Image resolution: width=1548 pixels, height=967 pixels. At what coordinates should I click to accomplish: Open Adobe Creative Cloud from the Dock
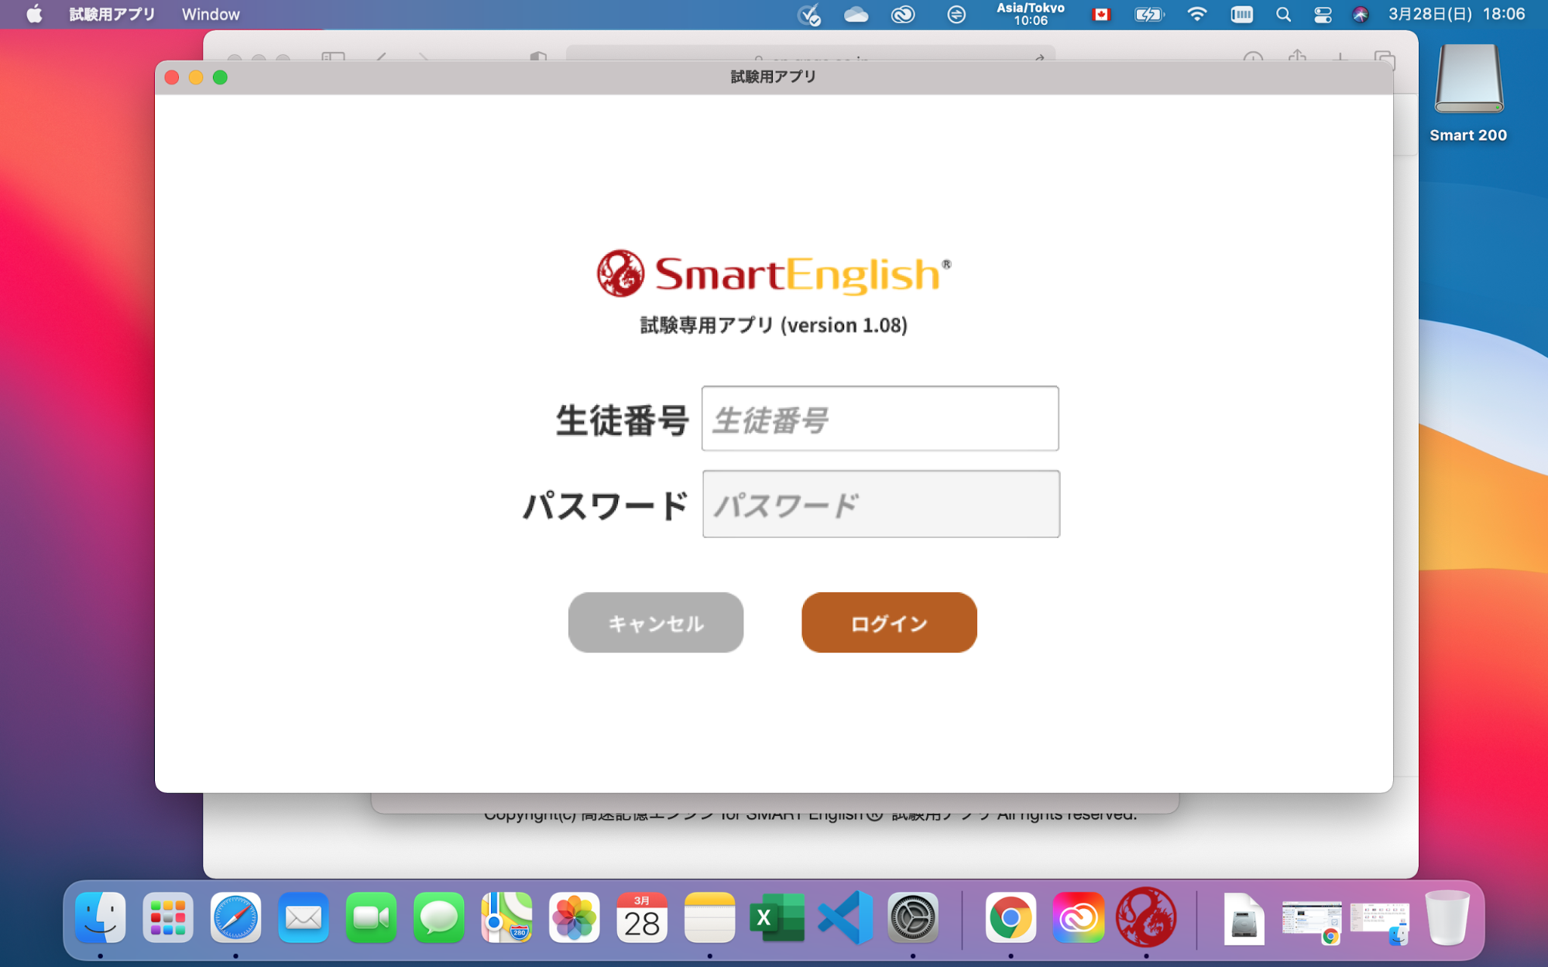(x=1078, y=917)
